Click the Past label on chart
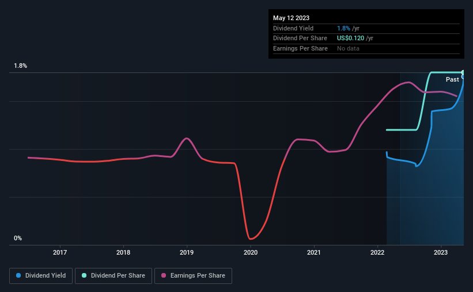 (452, 79)
